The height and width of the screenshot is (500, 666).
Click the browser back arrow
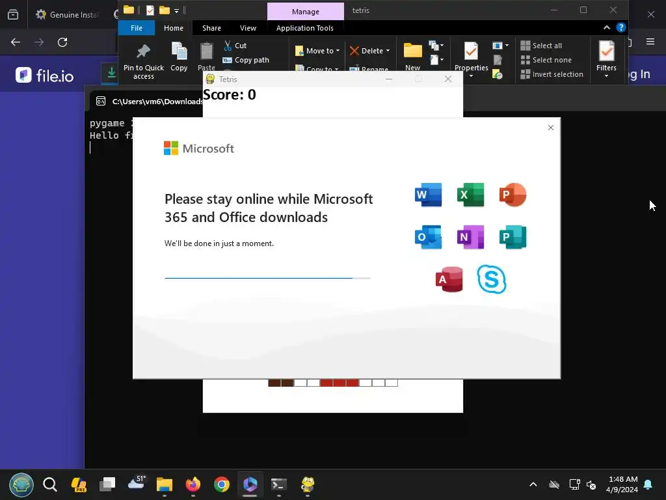16,42
